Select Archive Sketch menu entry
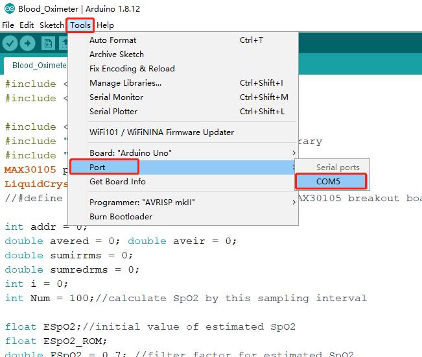 click(117, 55)
